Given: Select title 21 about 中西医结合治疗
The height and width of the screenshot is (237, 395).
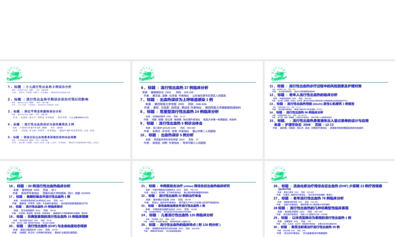Looking at the screenshot, I should coord(186,186).
